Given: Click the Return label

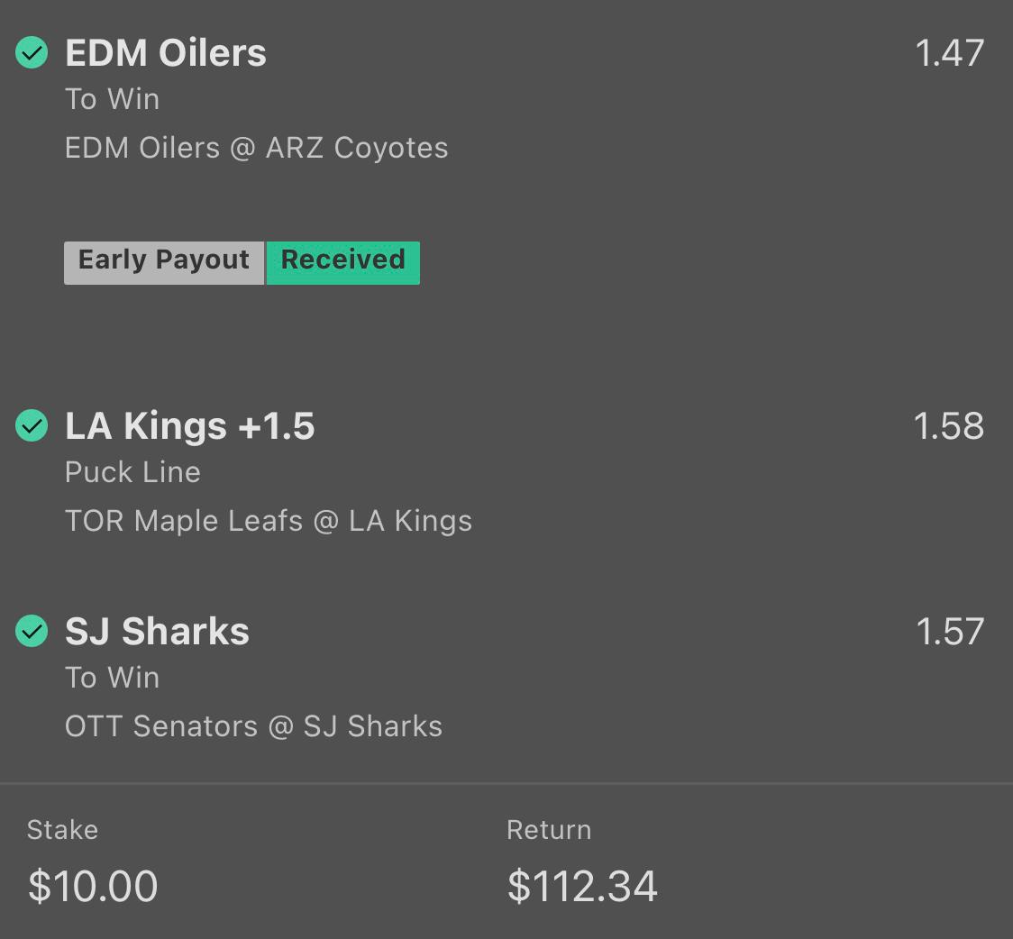Looking at the screenshot, I should pyautogui.click(x=549, y=831).
